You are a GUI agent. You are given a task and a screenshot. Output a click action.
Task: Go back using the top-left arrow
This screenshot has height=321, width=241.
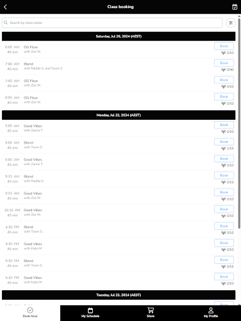coord(6,7)
